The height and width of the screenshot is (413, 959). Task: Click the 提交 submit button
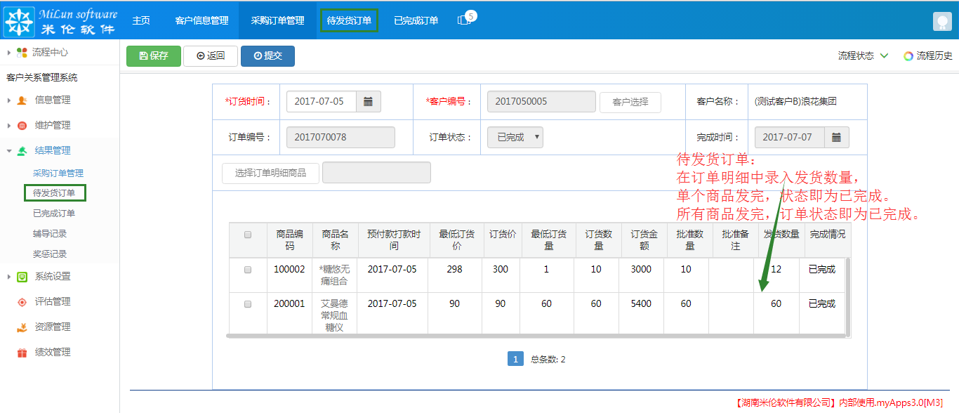267,56
